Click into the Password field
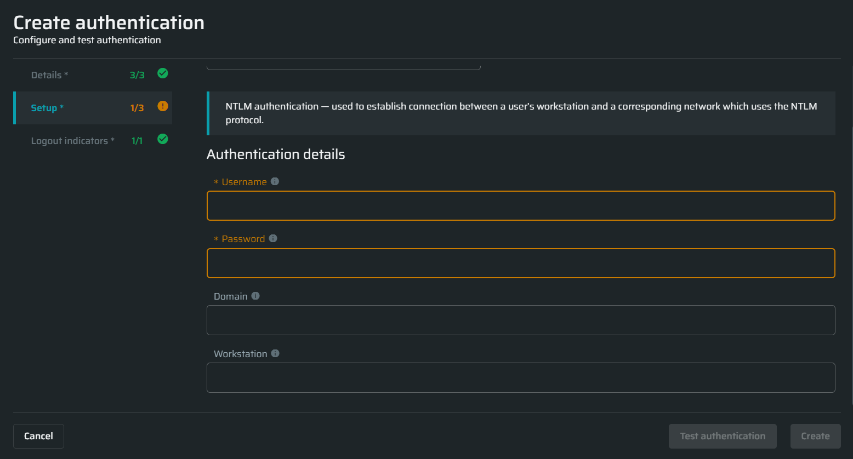Image resolution: width=853 pixels, height=459 pixels. [x=521, y=263]
